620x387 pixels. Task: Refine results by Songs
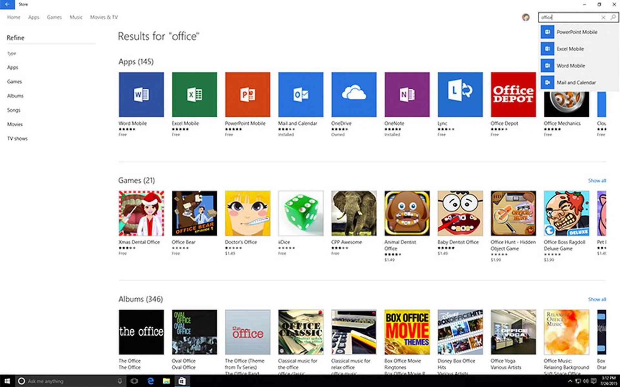click(14, 110)
